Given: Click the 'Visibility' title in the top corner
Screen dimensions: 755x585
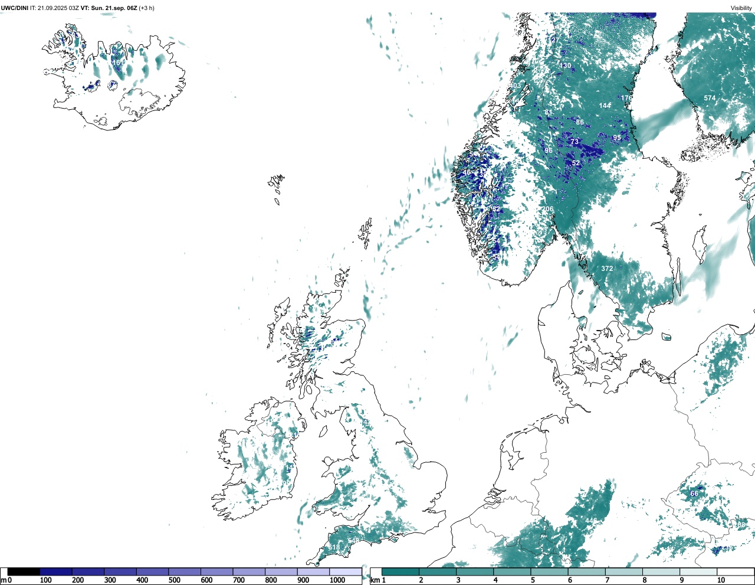Looking at the screenshot, I should tap(741, 8).
